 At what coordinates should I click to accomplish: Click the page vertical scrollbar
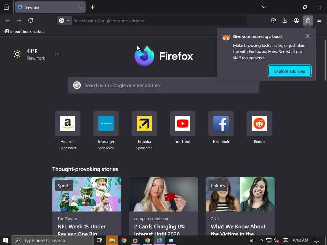point(325,60)
